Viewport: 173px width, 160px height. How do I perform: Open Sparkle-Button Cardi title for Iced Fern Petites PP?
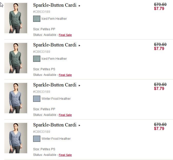(x=55, y=5)
